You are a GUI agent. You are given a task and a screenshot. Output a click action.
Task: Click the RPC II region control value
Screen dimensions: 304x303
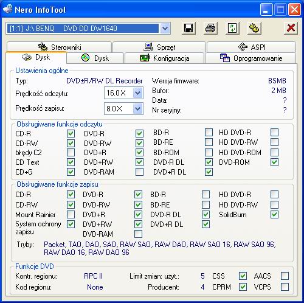pyautogui.click(x=94, y=276)
